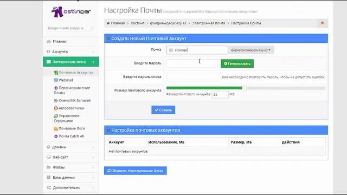Expand the Дополнительно section chevron
The image size is (347, 195).
[93, 188]
